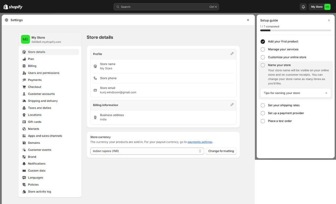Screen dimensions: 336x204
Task: Click the Policies sidebar icon
Action: [x=24, y=185]
